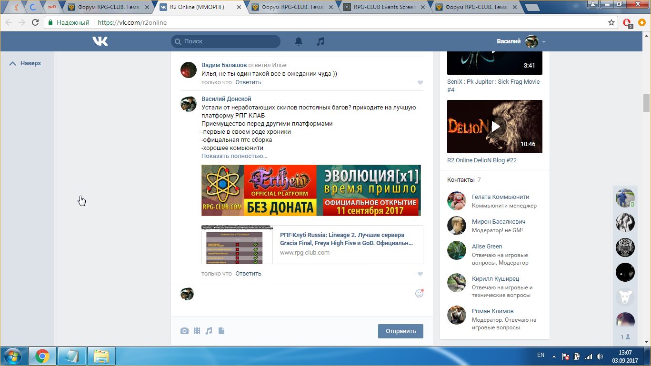Open the volume speaker tray icon
The width and height of the screenshot is (651, 366).
point(600,356)
